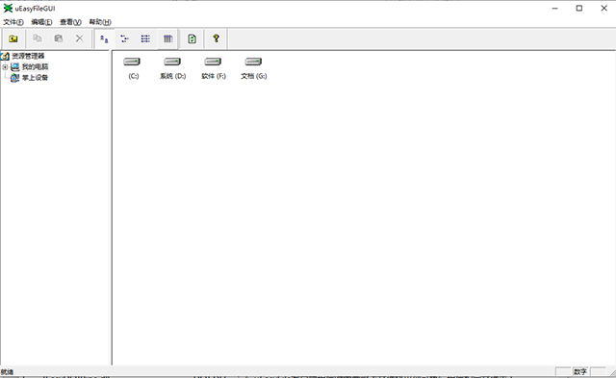Select 资源管理器 root tree item
This screenshot has height=378, width=616.
click(x=28, y=56)
